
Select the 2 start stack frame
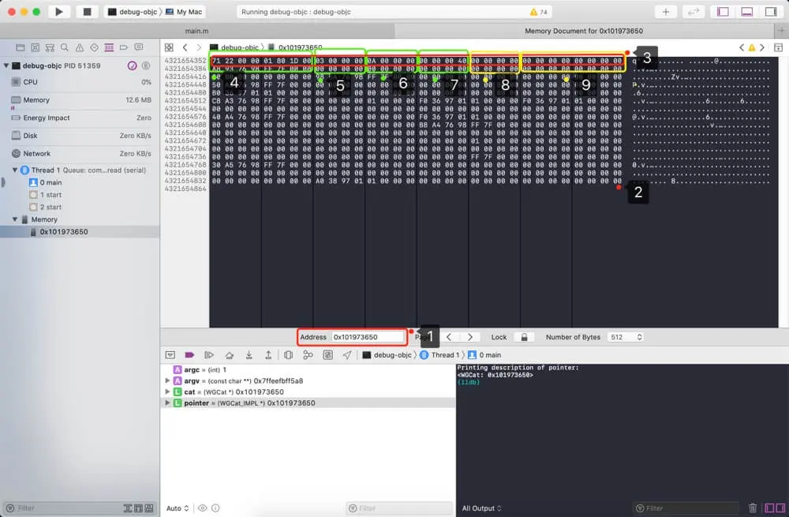click(80, 207)
